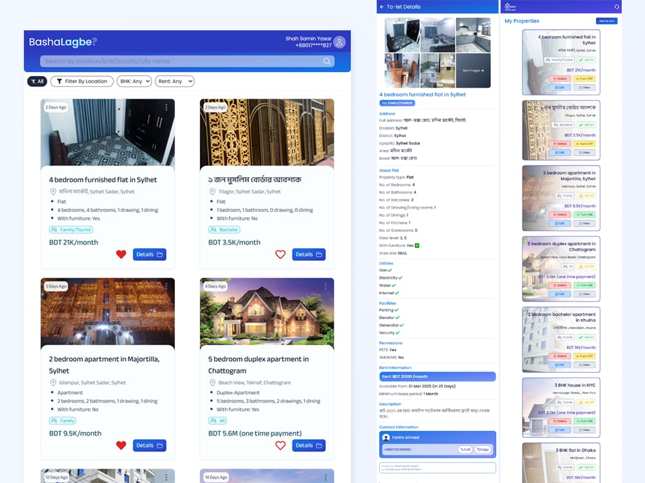Delete the 4 bedroom furnished flat property

[560, 79]
